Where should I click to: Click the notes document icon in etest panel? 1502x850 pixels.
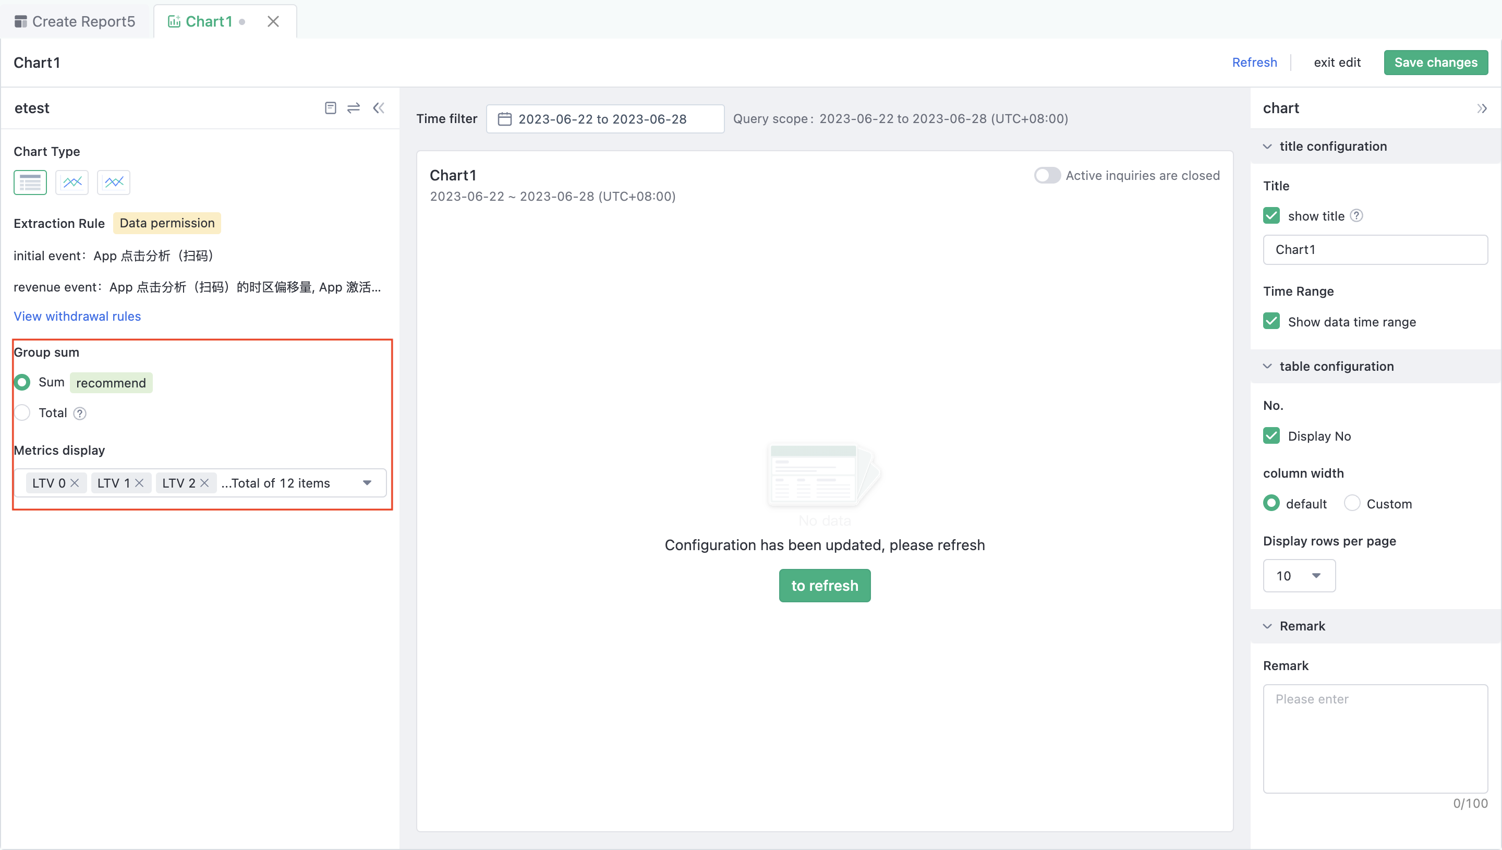point(331,108)
